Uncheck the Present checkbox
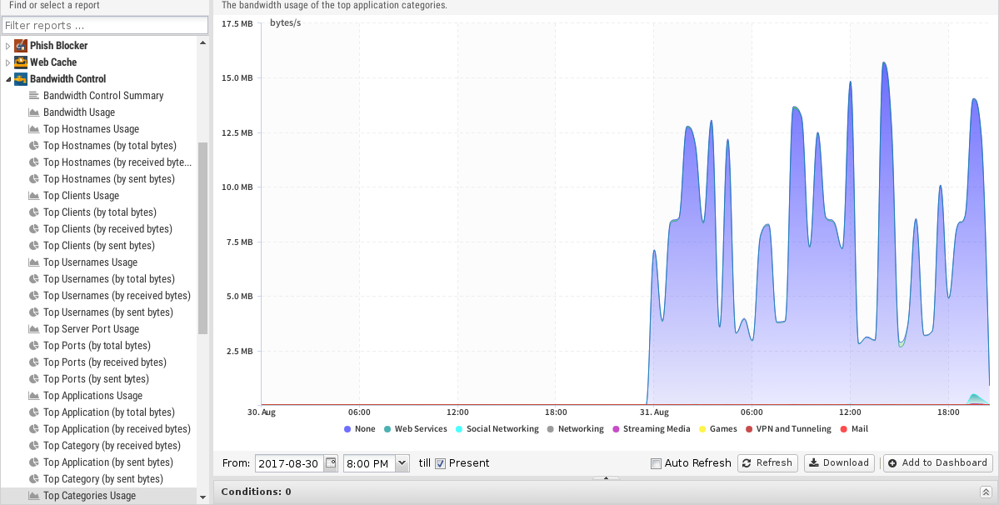 (x=441, y=463)
